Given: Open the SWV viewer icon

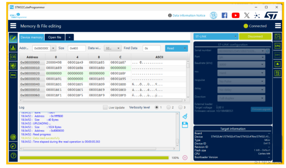Looking at the screenshot, I should pos(277,55).
